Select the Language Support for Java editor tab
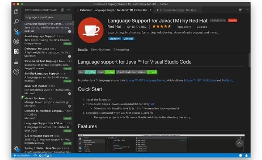The width and height of the screenshot is (262, 160). coord(114,10)
